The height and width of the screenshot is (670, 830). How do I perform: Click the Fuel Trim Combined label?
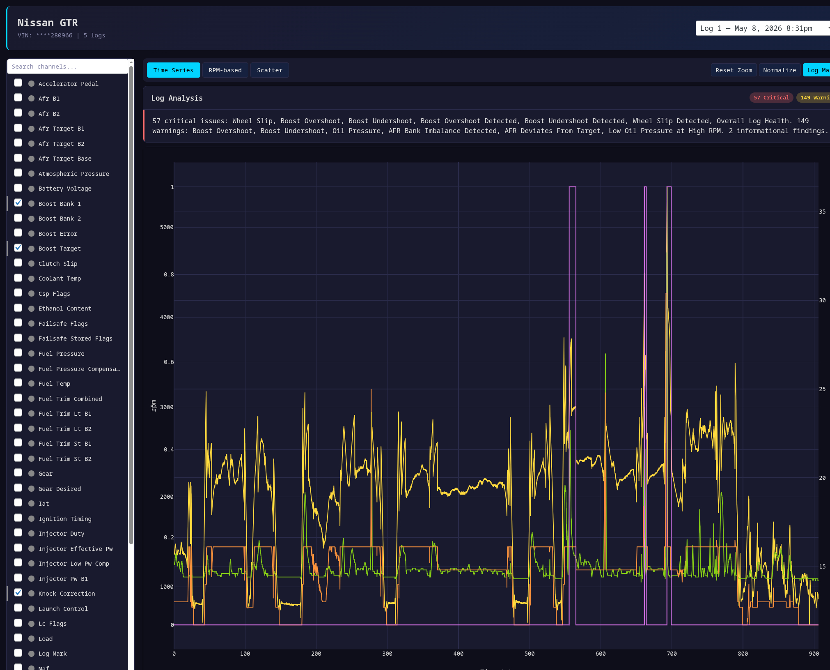[x=70, y=399]
